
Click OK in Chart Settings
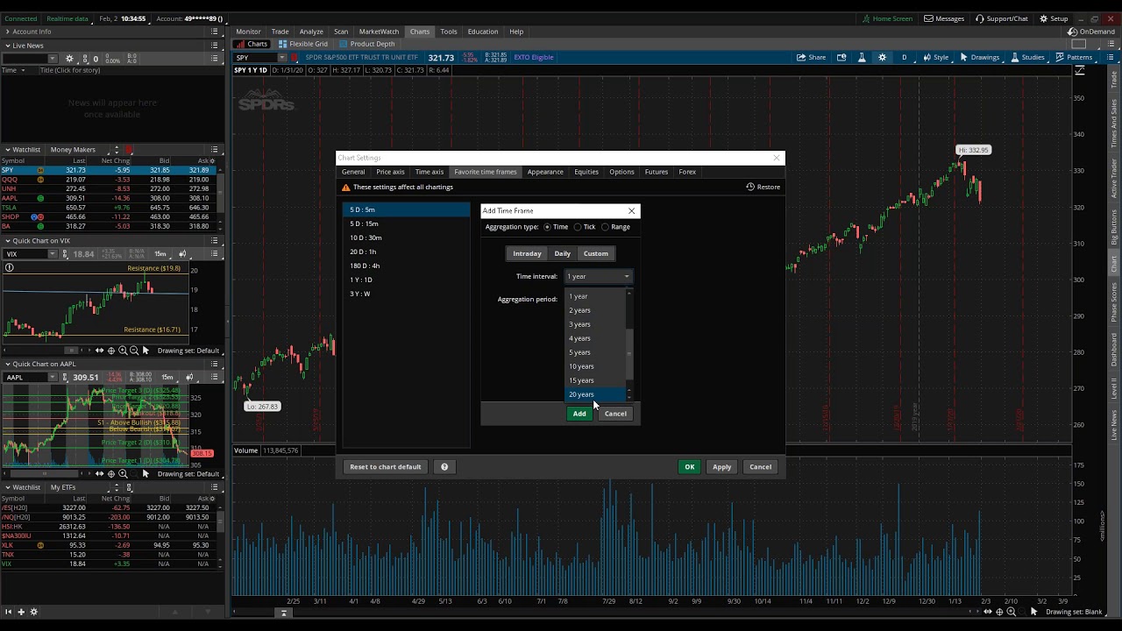tap(690, 467)
